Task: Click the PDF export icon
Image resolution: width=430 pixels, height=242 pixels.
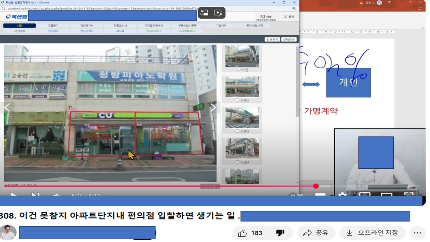Action: [x=266, y=17]
